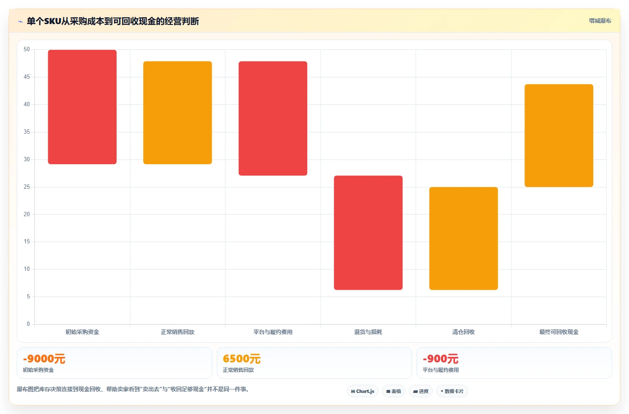
Task: Select the orange 清仓回收 waterfall bar
Action: click(463, 238)
